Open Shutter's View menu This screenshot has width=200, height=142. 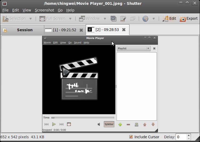click(27, 10)
